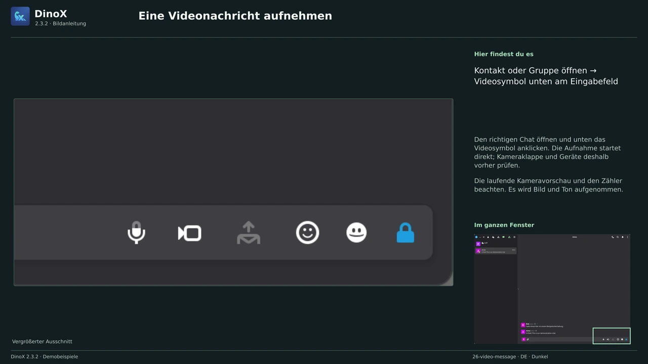
Task: Open the enlarged outlined smiley emoji picker
Action: point(308,233)
